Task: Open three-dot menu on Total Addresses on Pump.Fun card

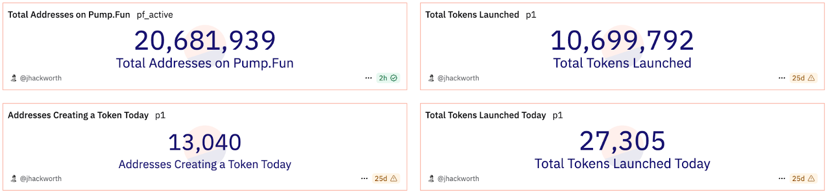Action: (368, 78)
